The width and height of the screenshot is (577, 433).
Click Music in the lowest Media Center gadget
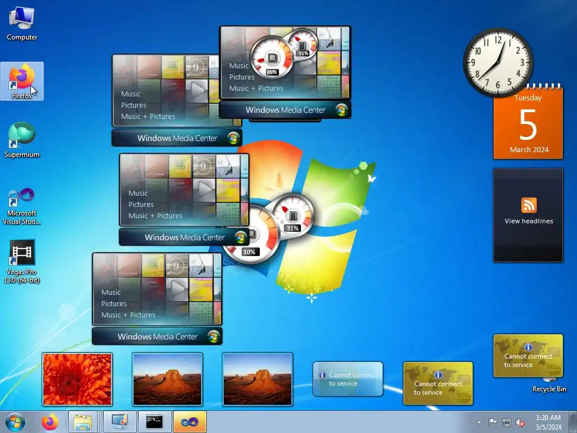click(x=111, y=293)
